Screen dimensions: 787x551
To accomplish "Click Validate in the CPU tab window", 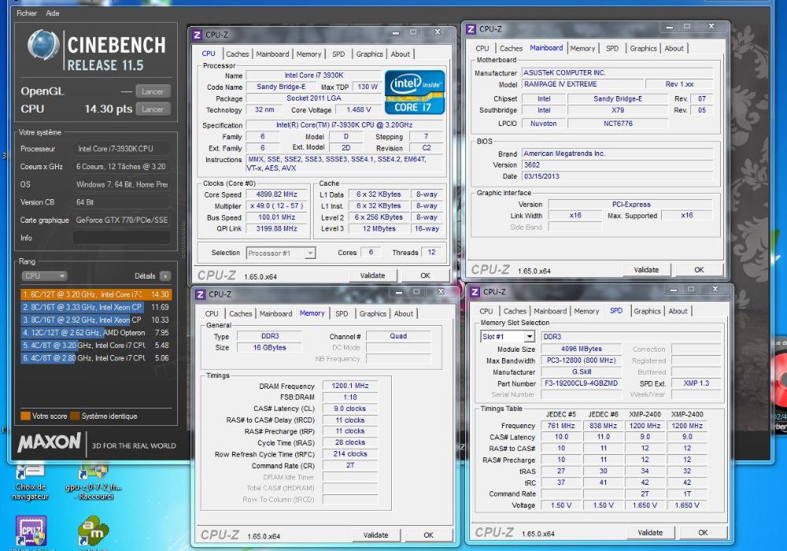I will tap(373, 275).
